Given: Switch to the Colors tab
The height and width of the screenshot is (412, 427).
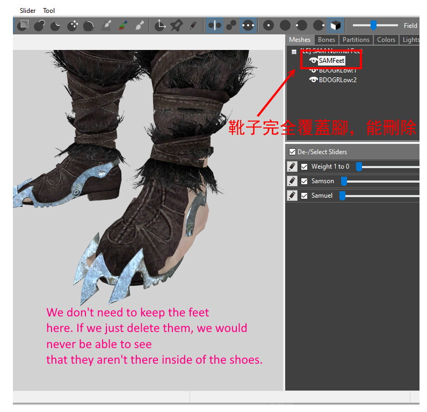Looking at the screenshot, I should 386,40.
